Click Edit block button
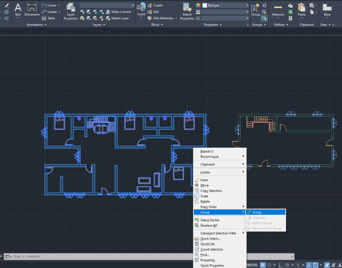The image size is (342, 268). pyautogui.click(x=153, y=12)
